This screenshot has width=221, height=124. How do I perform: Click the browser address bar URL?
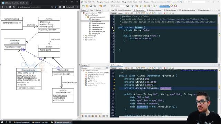point(30,7)
